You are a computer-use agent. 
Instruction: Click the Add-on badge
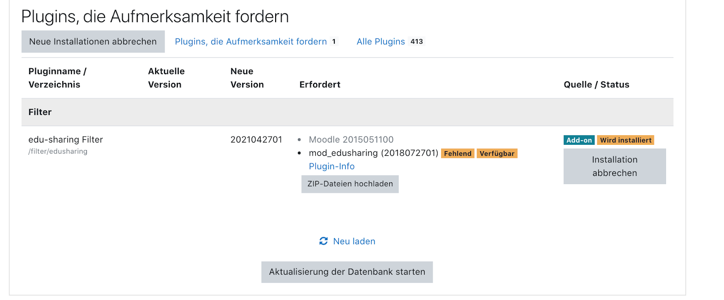[579, 140]
